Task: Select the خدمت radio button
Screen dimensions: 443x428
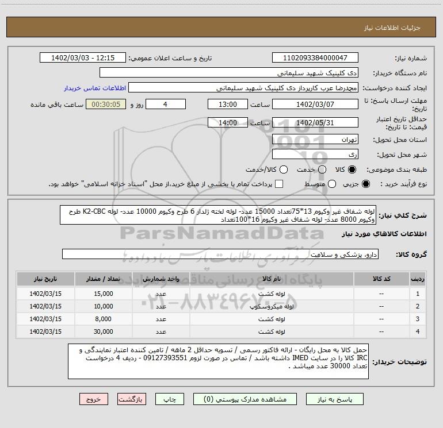Action: coord(322,169)
